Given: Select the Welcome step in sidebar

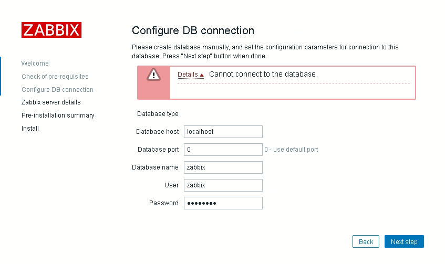Looking at the screenshot, I should pyautogui.click(x=35, y=63).
